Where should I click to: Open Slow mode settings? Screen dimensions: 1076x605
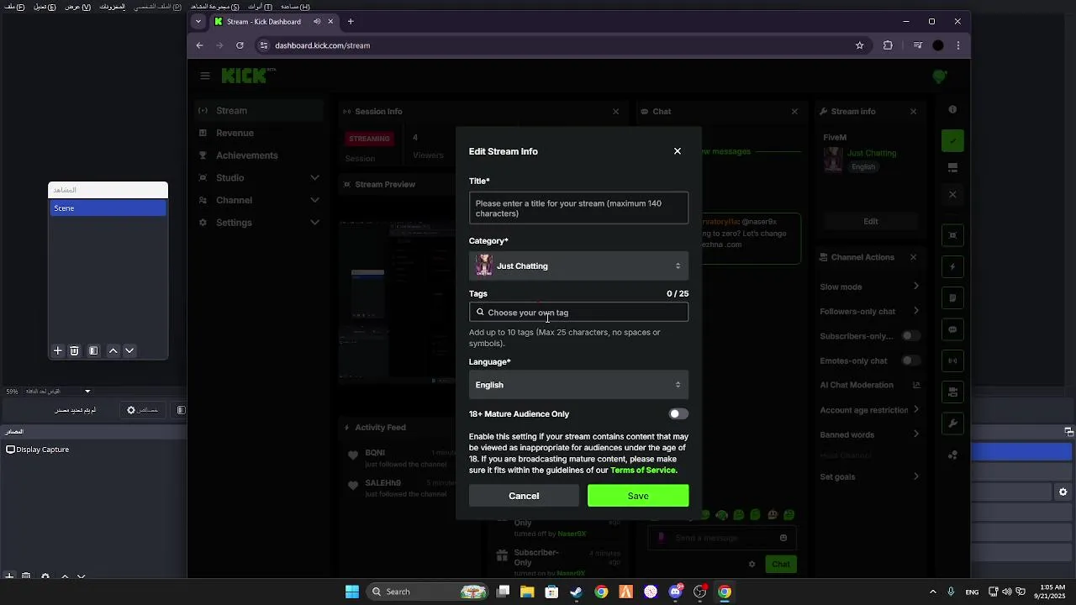point(870,287)
